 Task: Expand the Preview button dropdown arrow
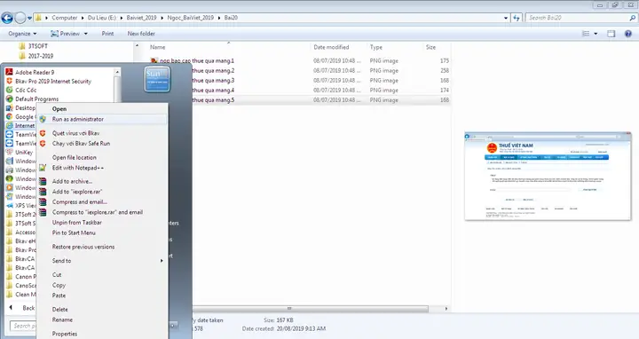85,34
